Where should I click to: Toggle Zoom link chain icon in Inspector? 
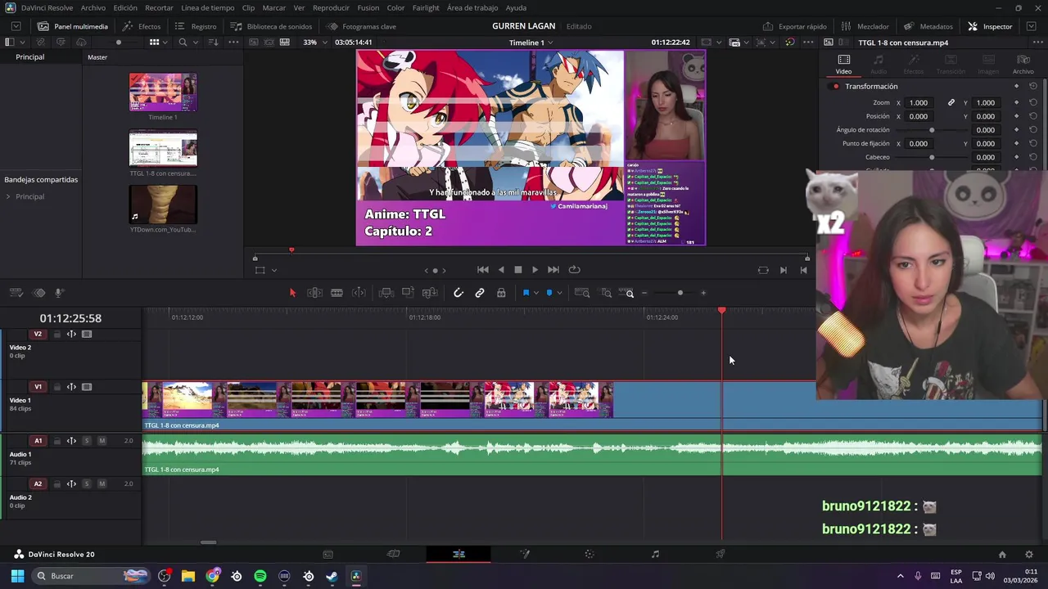pyautogui.click(x=951, y=102)
